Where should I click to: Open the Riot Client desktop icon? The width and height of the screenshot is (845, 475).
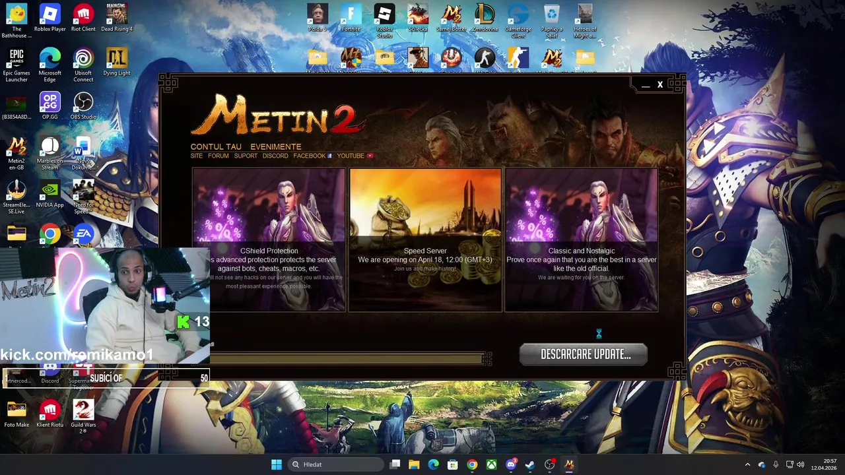pos(83,18)
